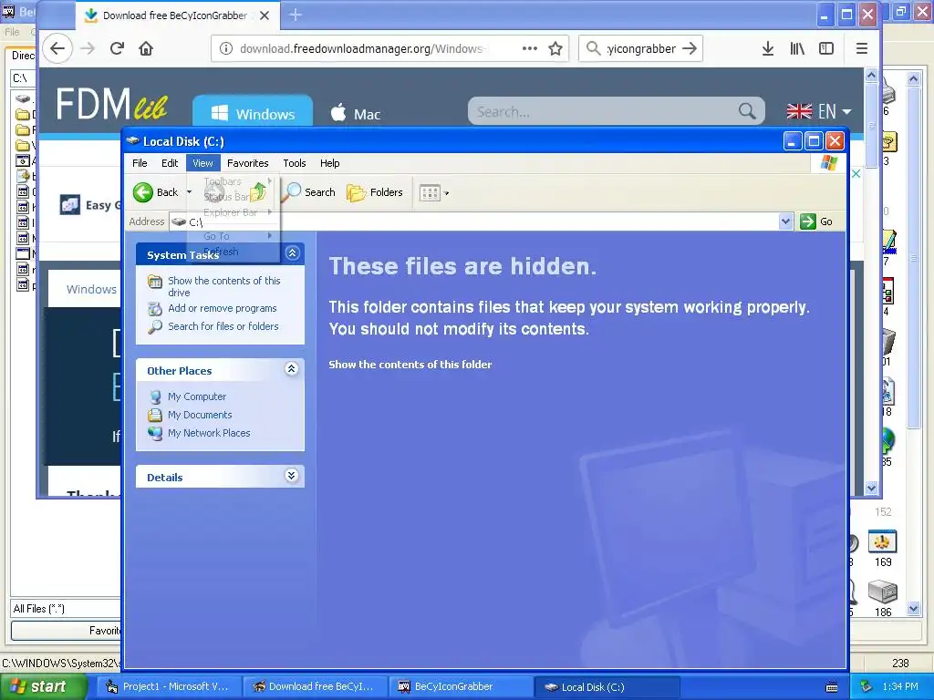This screenshot has width=934, height=700.
Task: Collapse the Other Places panel
Action: pyautogui.click(x=291, y=369)
